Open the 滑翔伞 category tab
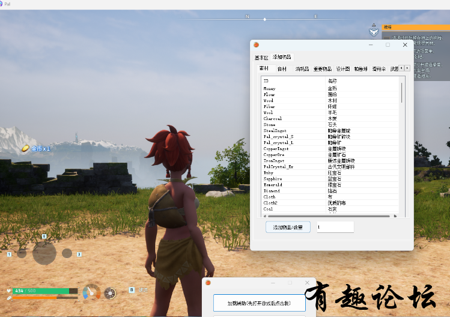Screen dimensions: 450x317 click(x=379, y=69)
